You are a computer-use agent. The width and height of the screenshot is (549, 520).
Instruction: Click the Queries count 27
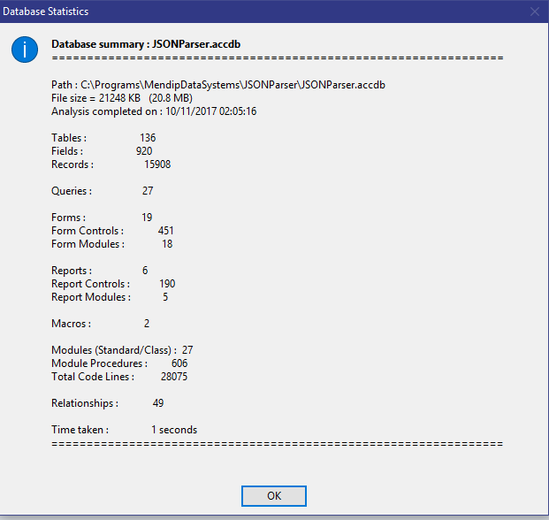(x=148, y=191)
